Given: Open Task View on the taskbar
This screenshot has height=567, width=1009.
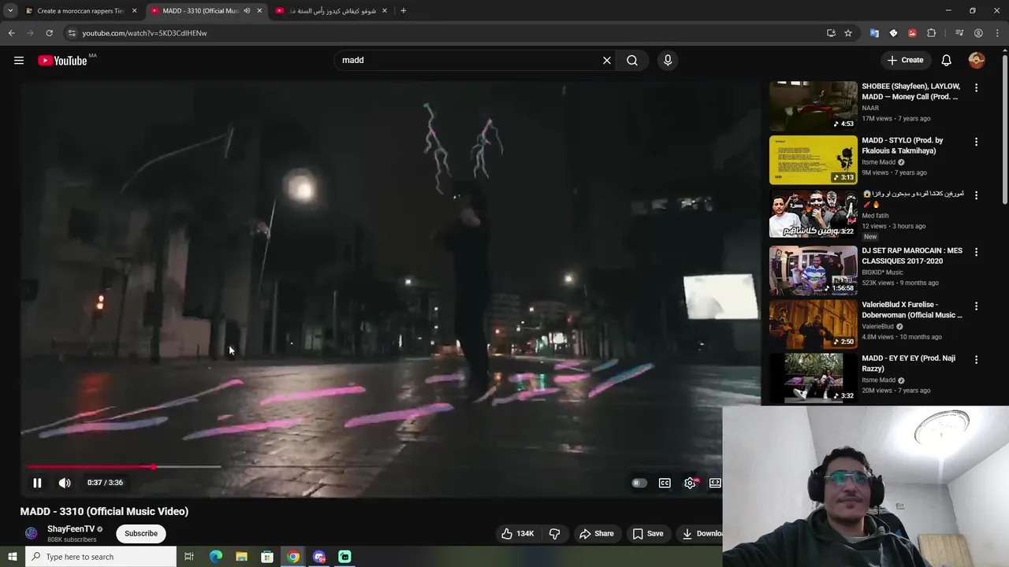Looking at the screenshot, I should 189,557.
